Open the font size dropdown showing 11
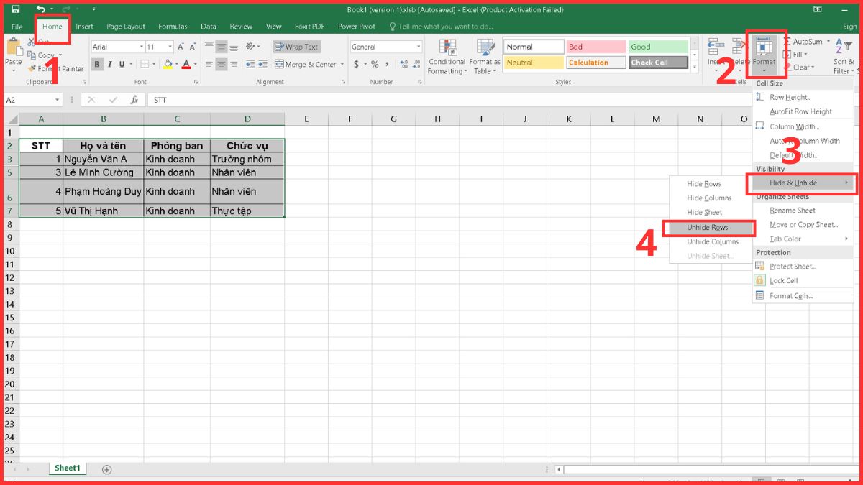The image size is (863, 485). click(x=170, y=47)
